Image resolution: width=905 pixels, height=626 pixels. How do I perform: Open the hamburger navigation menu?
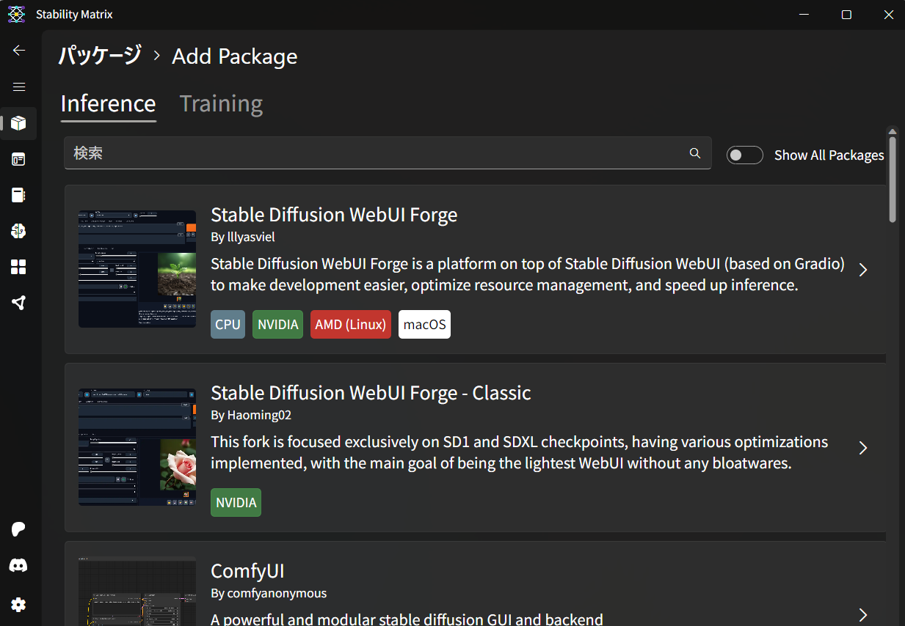click(x=19, y=86)
